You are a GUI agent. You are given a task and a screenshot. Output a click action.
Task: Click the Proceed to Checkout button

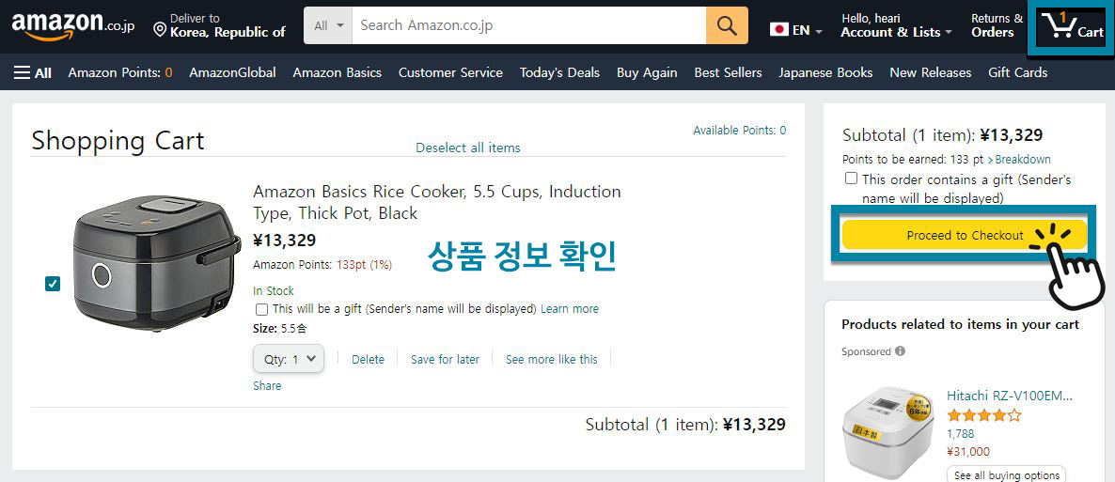[x=965, y=235]
